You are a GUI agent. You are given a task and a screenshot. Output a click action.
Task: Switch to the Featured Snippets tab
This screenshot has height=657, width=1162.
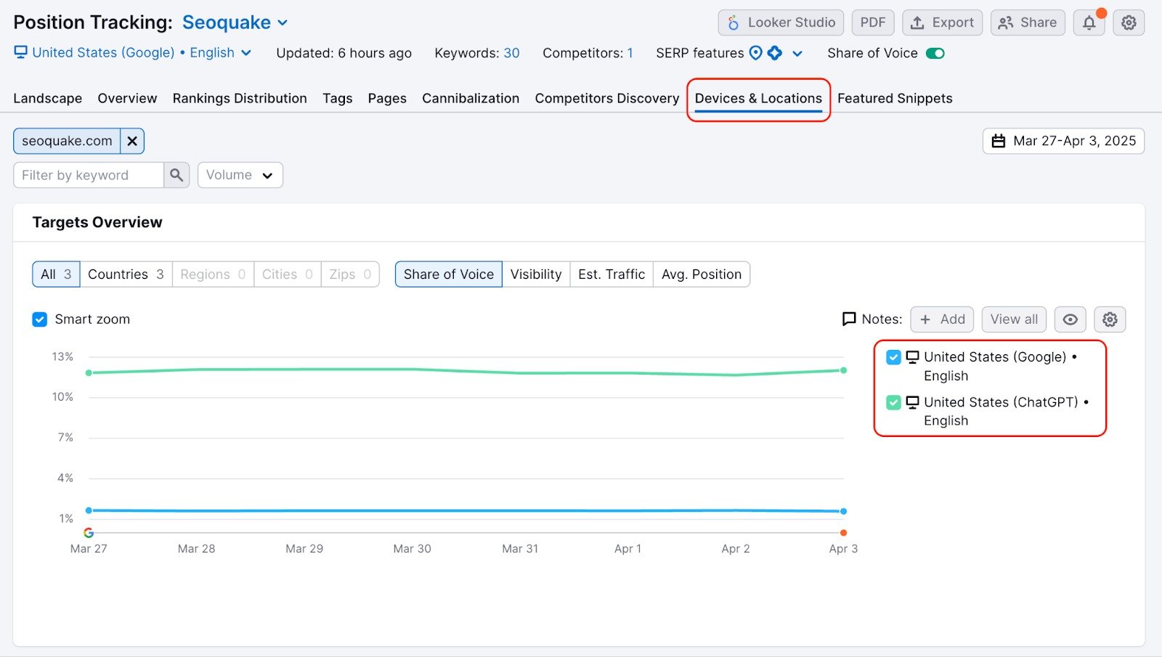click(x=894, y=98)
